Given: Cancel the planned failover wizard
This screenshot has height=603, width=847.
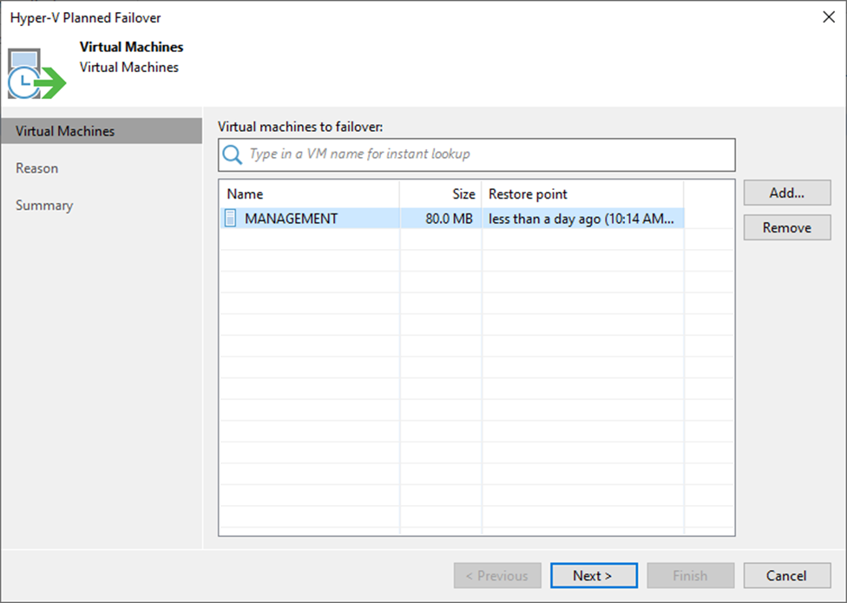Looking at the screenshot, I should click(787, 576).
